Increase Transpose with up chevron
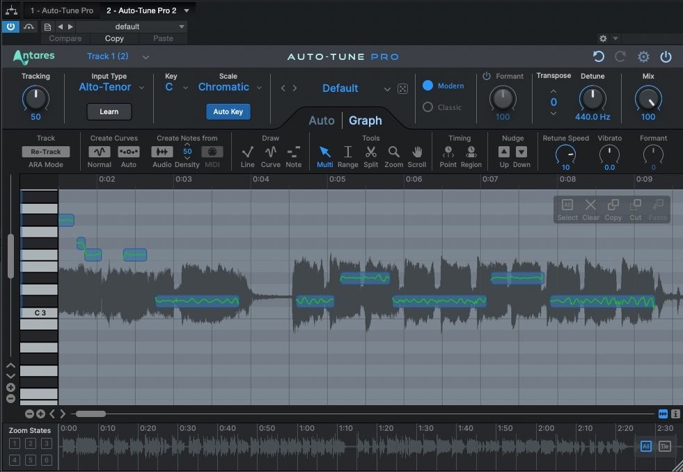683x472 pixels. pyautogui.click(x=554, y=91)
